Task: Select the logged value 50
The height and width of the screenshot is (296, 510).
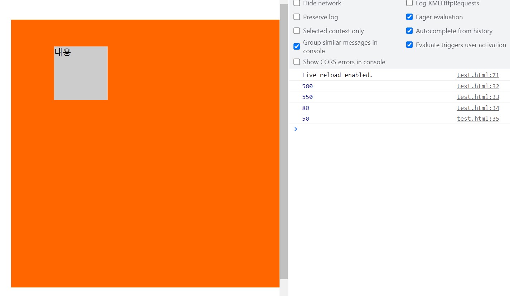Action: coord(306,119)
